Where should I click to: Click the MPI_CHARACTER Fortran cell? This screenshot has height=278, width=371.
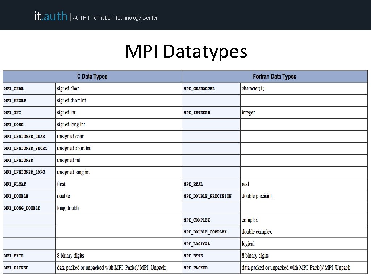point(211,89)
